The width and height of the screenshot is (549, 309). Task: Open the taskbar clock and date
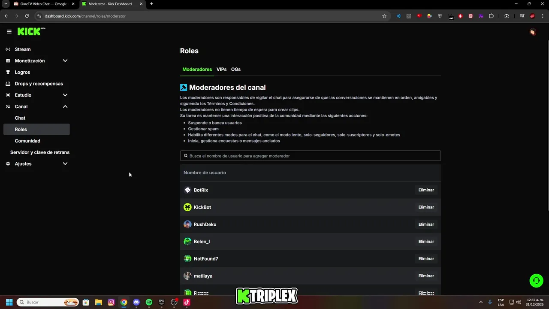[534, 302]
